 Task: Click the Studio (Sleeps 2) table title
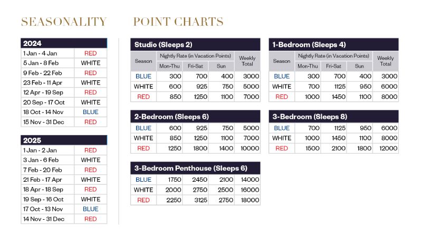pyautogui.click(x=195, y=44)
